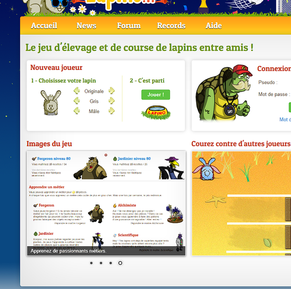Click the left arrow beside Originale

pyautogui.click(x=77, y=91)
